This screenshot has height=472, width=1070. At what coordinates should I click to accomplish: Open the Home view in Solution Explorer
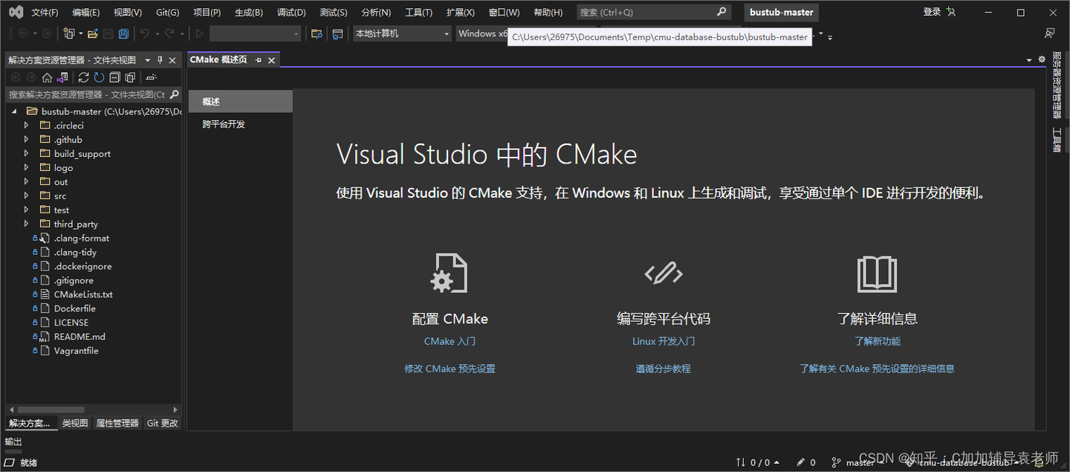tap(46, 77)
